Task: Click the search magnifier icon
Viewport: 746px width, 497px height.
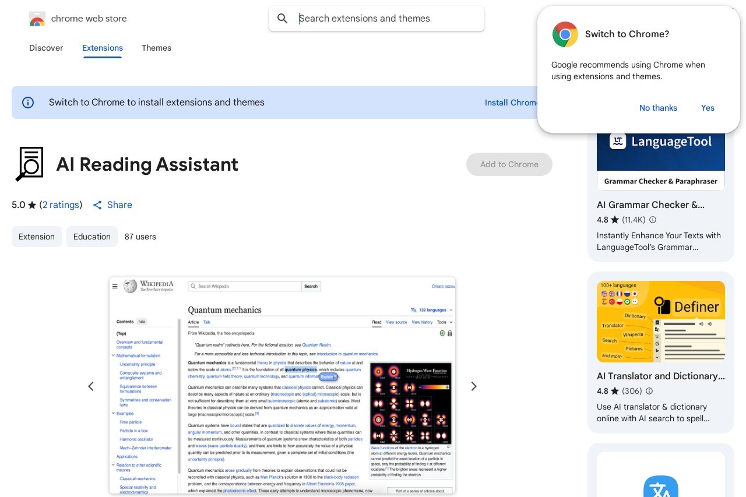Action: point(283,19)
